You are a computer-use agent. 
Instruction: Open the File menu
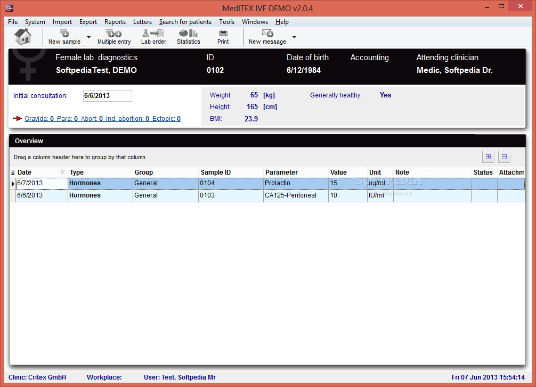13,21
